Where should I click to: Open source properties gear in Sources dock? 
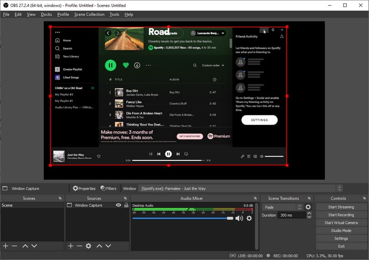click(x=89, y=246)
